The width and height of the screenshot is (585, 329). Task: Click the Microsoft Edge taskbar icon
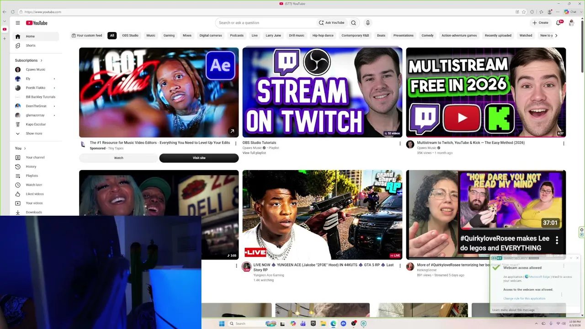tap(333, 324)
